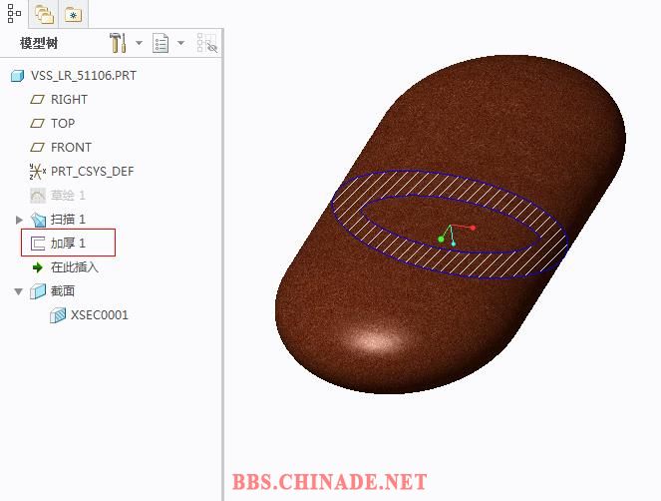Viewport: 661px width, 501px height.
Task: Expand the settings dropdown arrow beside hammer icon
Action: tap(139, 43)
